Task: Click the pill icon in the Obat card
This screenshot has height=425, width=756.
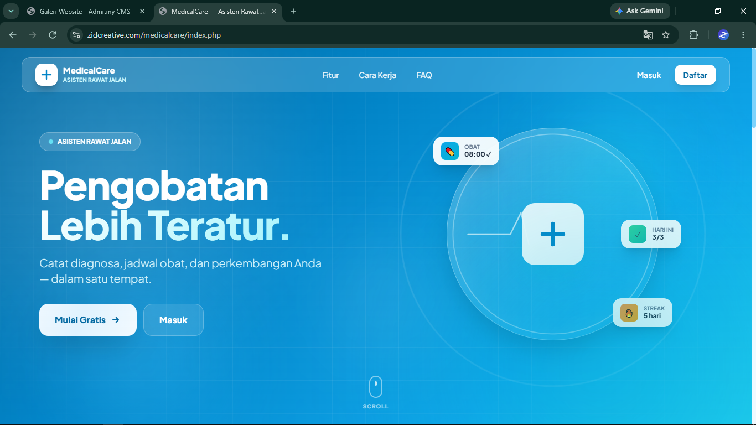Action: click(x=450, y=151)
